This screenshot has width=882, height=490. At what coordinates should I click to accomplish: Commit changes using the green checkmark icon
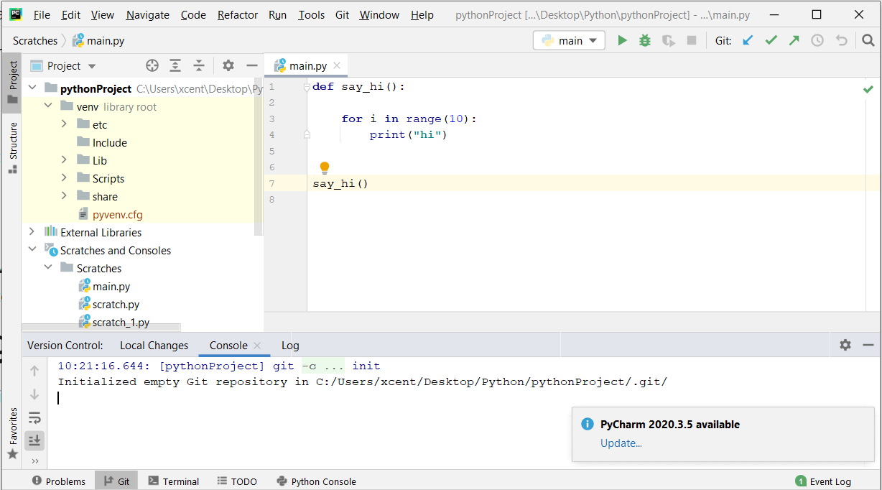[x=771, y=41]
